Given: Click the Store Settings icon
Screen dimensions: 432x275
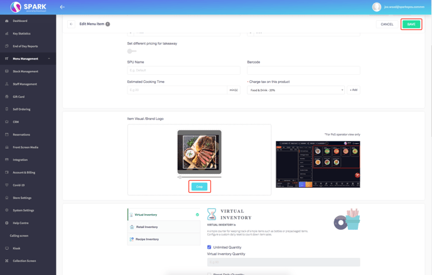Looking at the screenshot, I should pyautogui.click(x=7, y=198).
